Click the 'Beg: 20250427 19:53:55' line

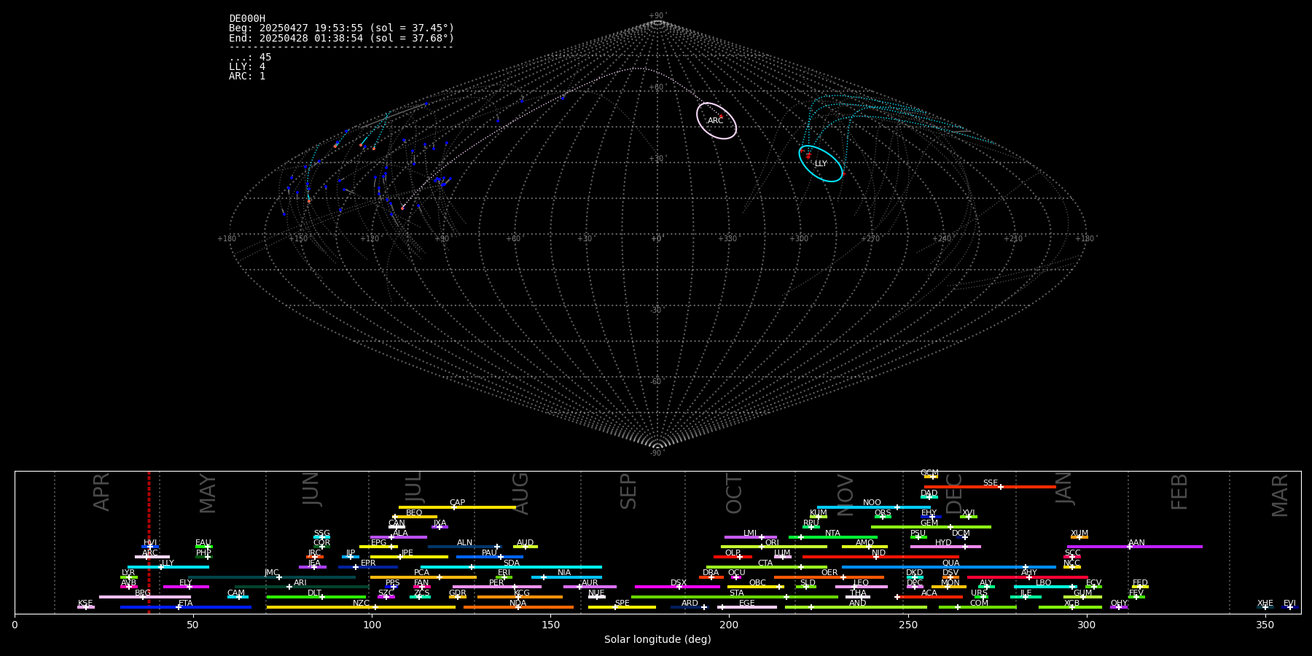(x=341, y=28)
